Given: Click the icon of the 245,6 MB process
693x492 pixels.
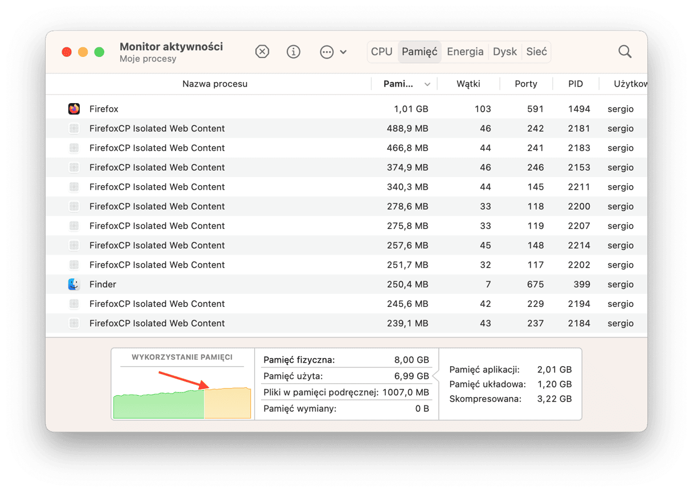Looking at the screenshot, I should coord(74,304).
